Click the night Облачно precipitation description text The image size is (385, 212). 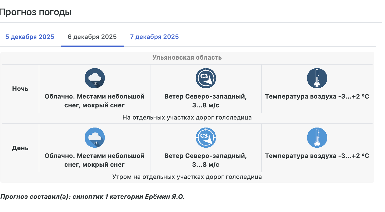[95, 101]
